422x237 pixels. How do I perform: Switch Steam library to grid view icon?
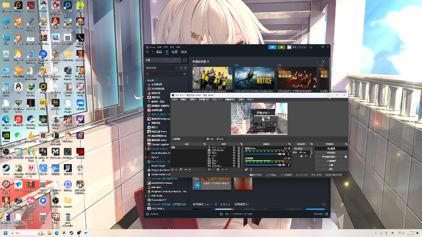(185, 60)
